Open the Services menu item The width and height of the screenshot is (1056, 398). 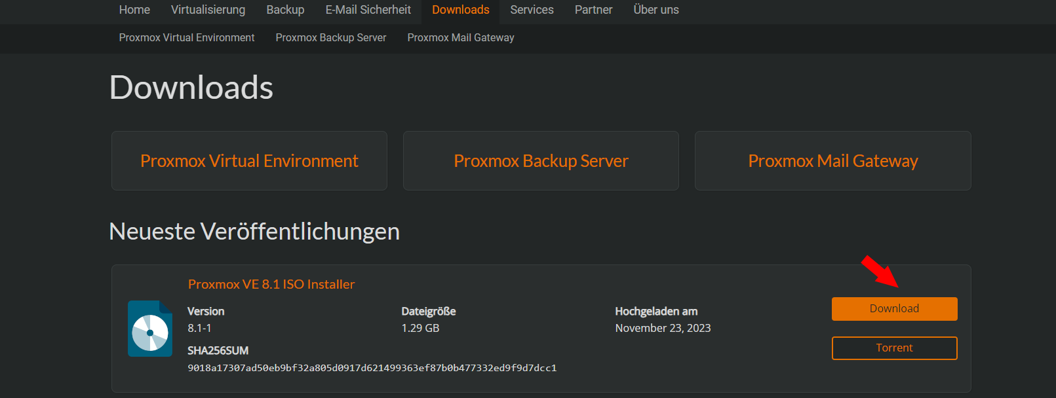click(532, 10)
